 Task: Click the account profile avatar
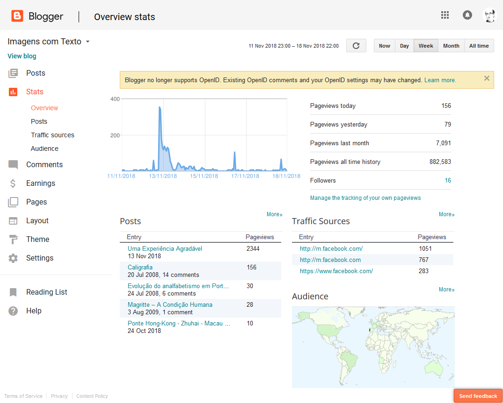[x=489, y=15]
